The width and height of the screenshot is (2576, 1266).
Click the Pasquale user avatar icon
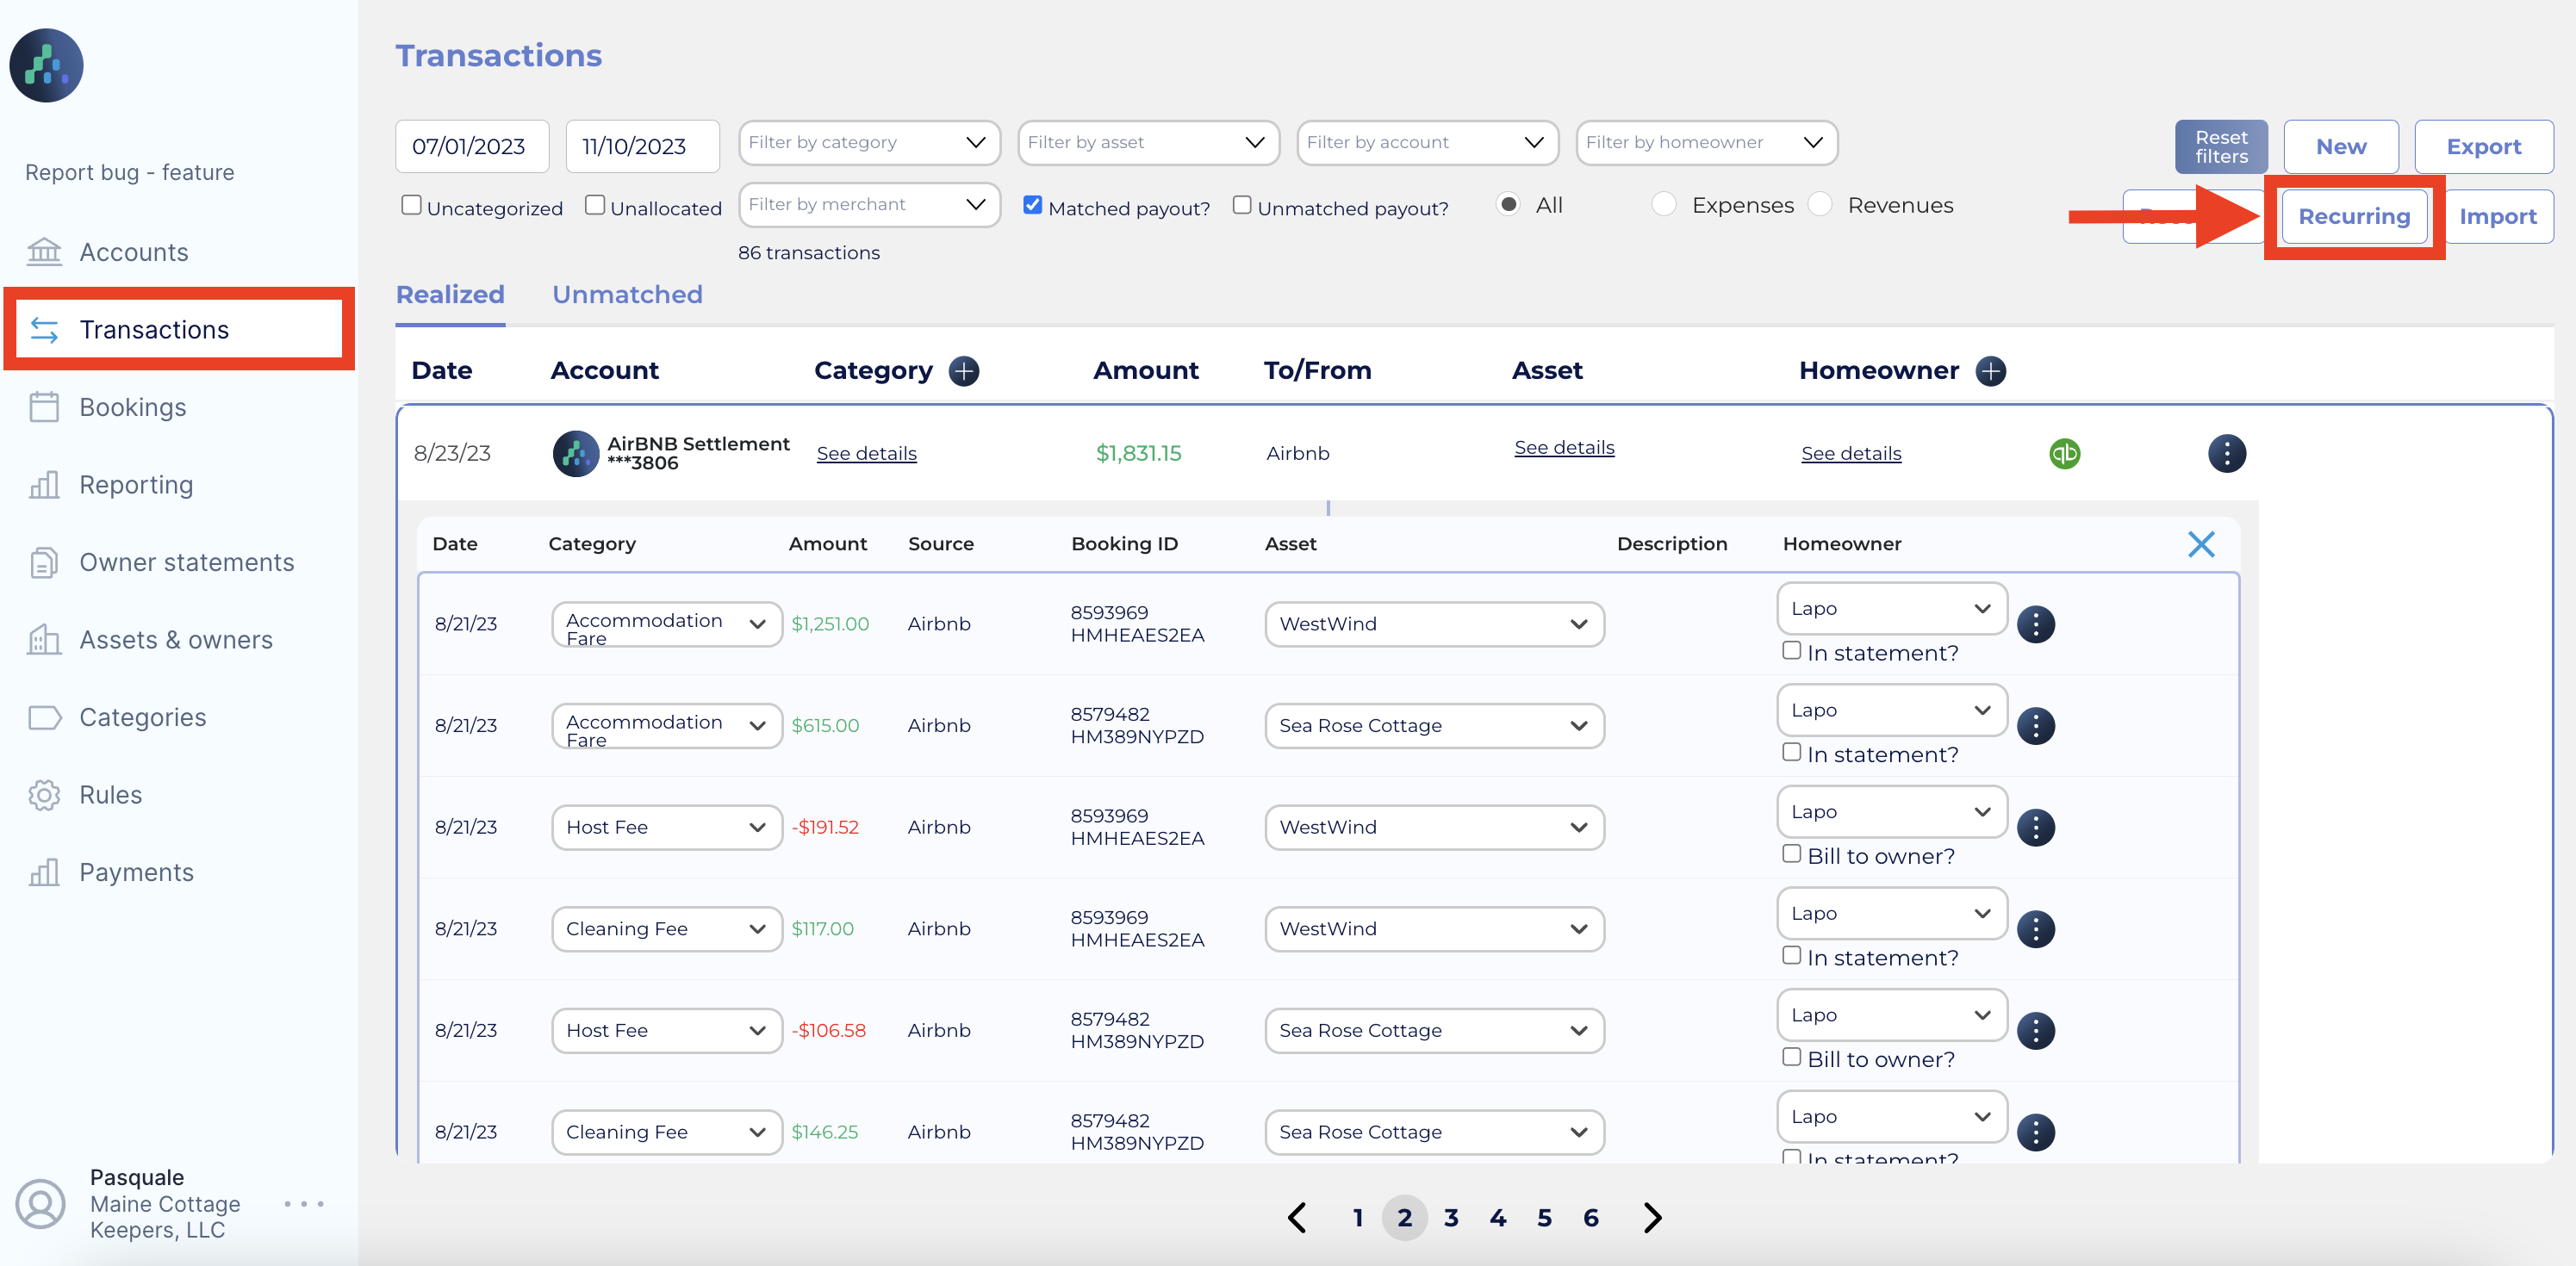[x=41, y=1203]
